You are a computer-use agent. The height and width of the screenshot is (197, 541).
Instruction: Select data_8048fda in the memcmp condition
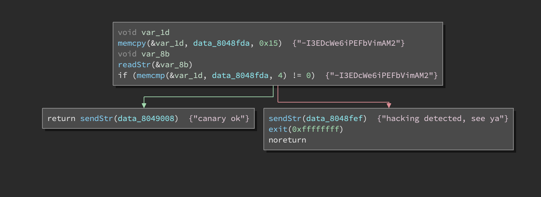240,75
